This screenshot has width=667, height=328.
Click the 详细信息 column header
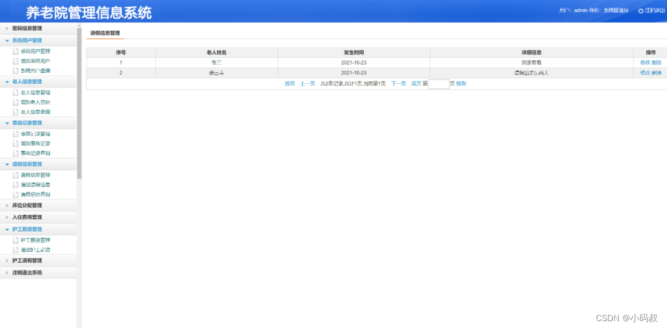point(532,52)
